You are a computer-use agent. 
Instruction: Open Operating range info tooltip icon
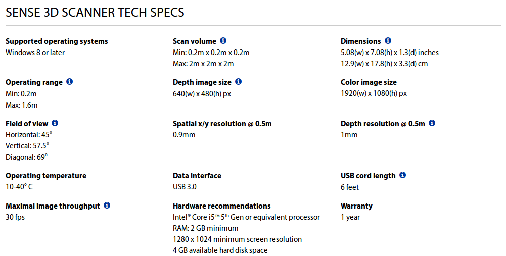(69, 82)
